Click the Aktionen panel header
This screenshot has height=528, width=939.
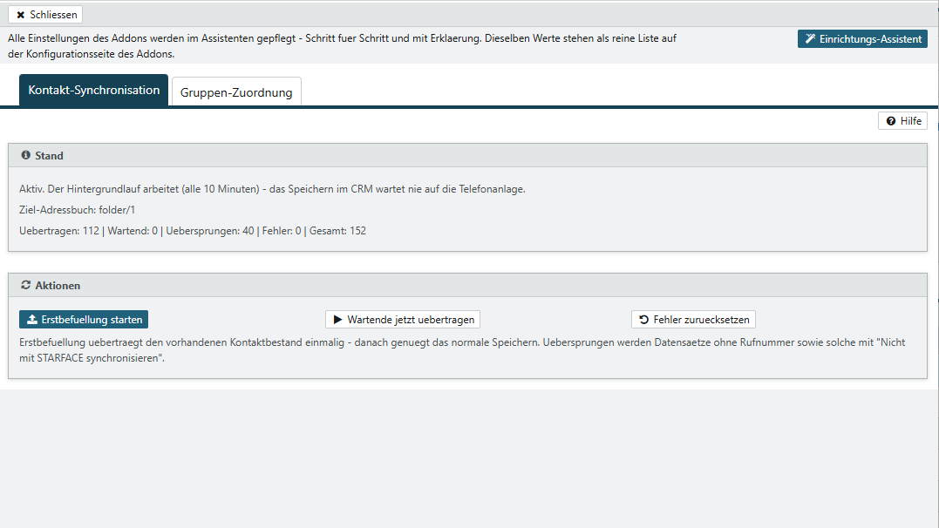coord(467,286)
